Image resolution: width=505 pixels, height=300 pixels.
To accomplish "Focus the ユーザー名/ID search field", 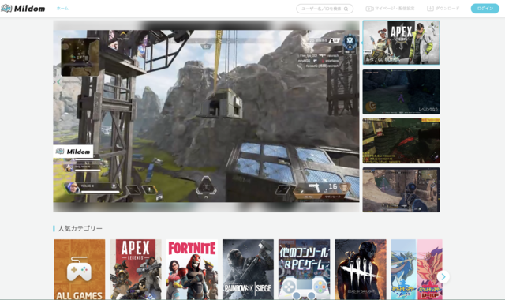I will (324, 9).
